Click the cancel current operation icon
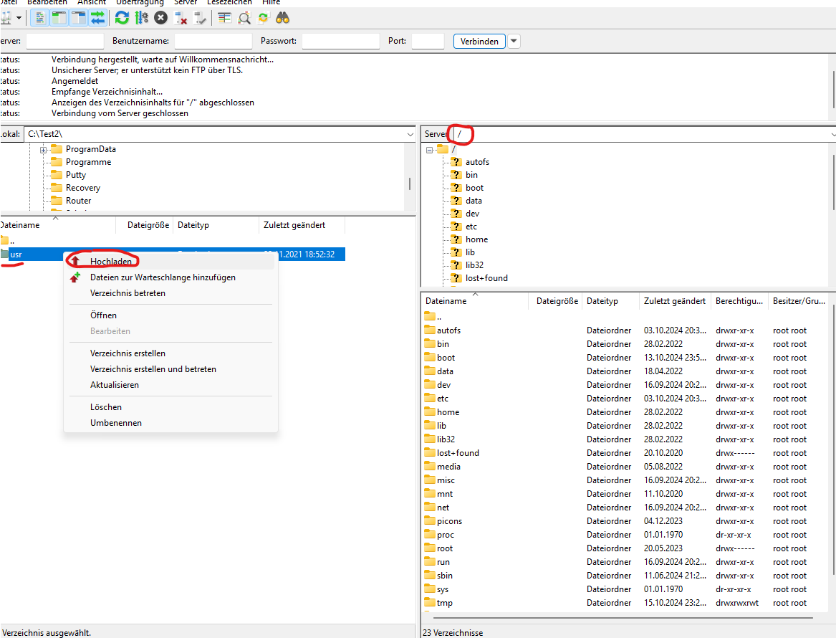 coord(161,18)
